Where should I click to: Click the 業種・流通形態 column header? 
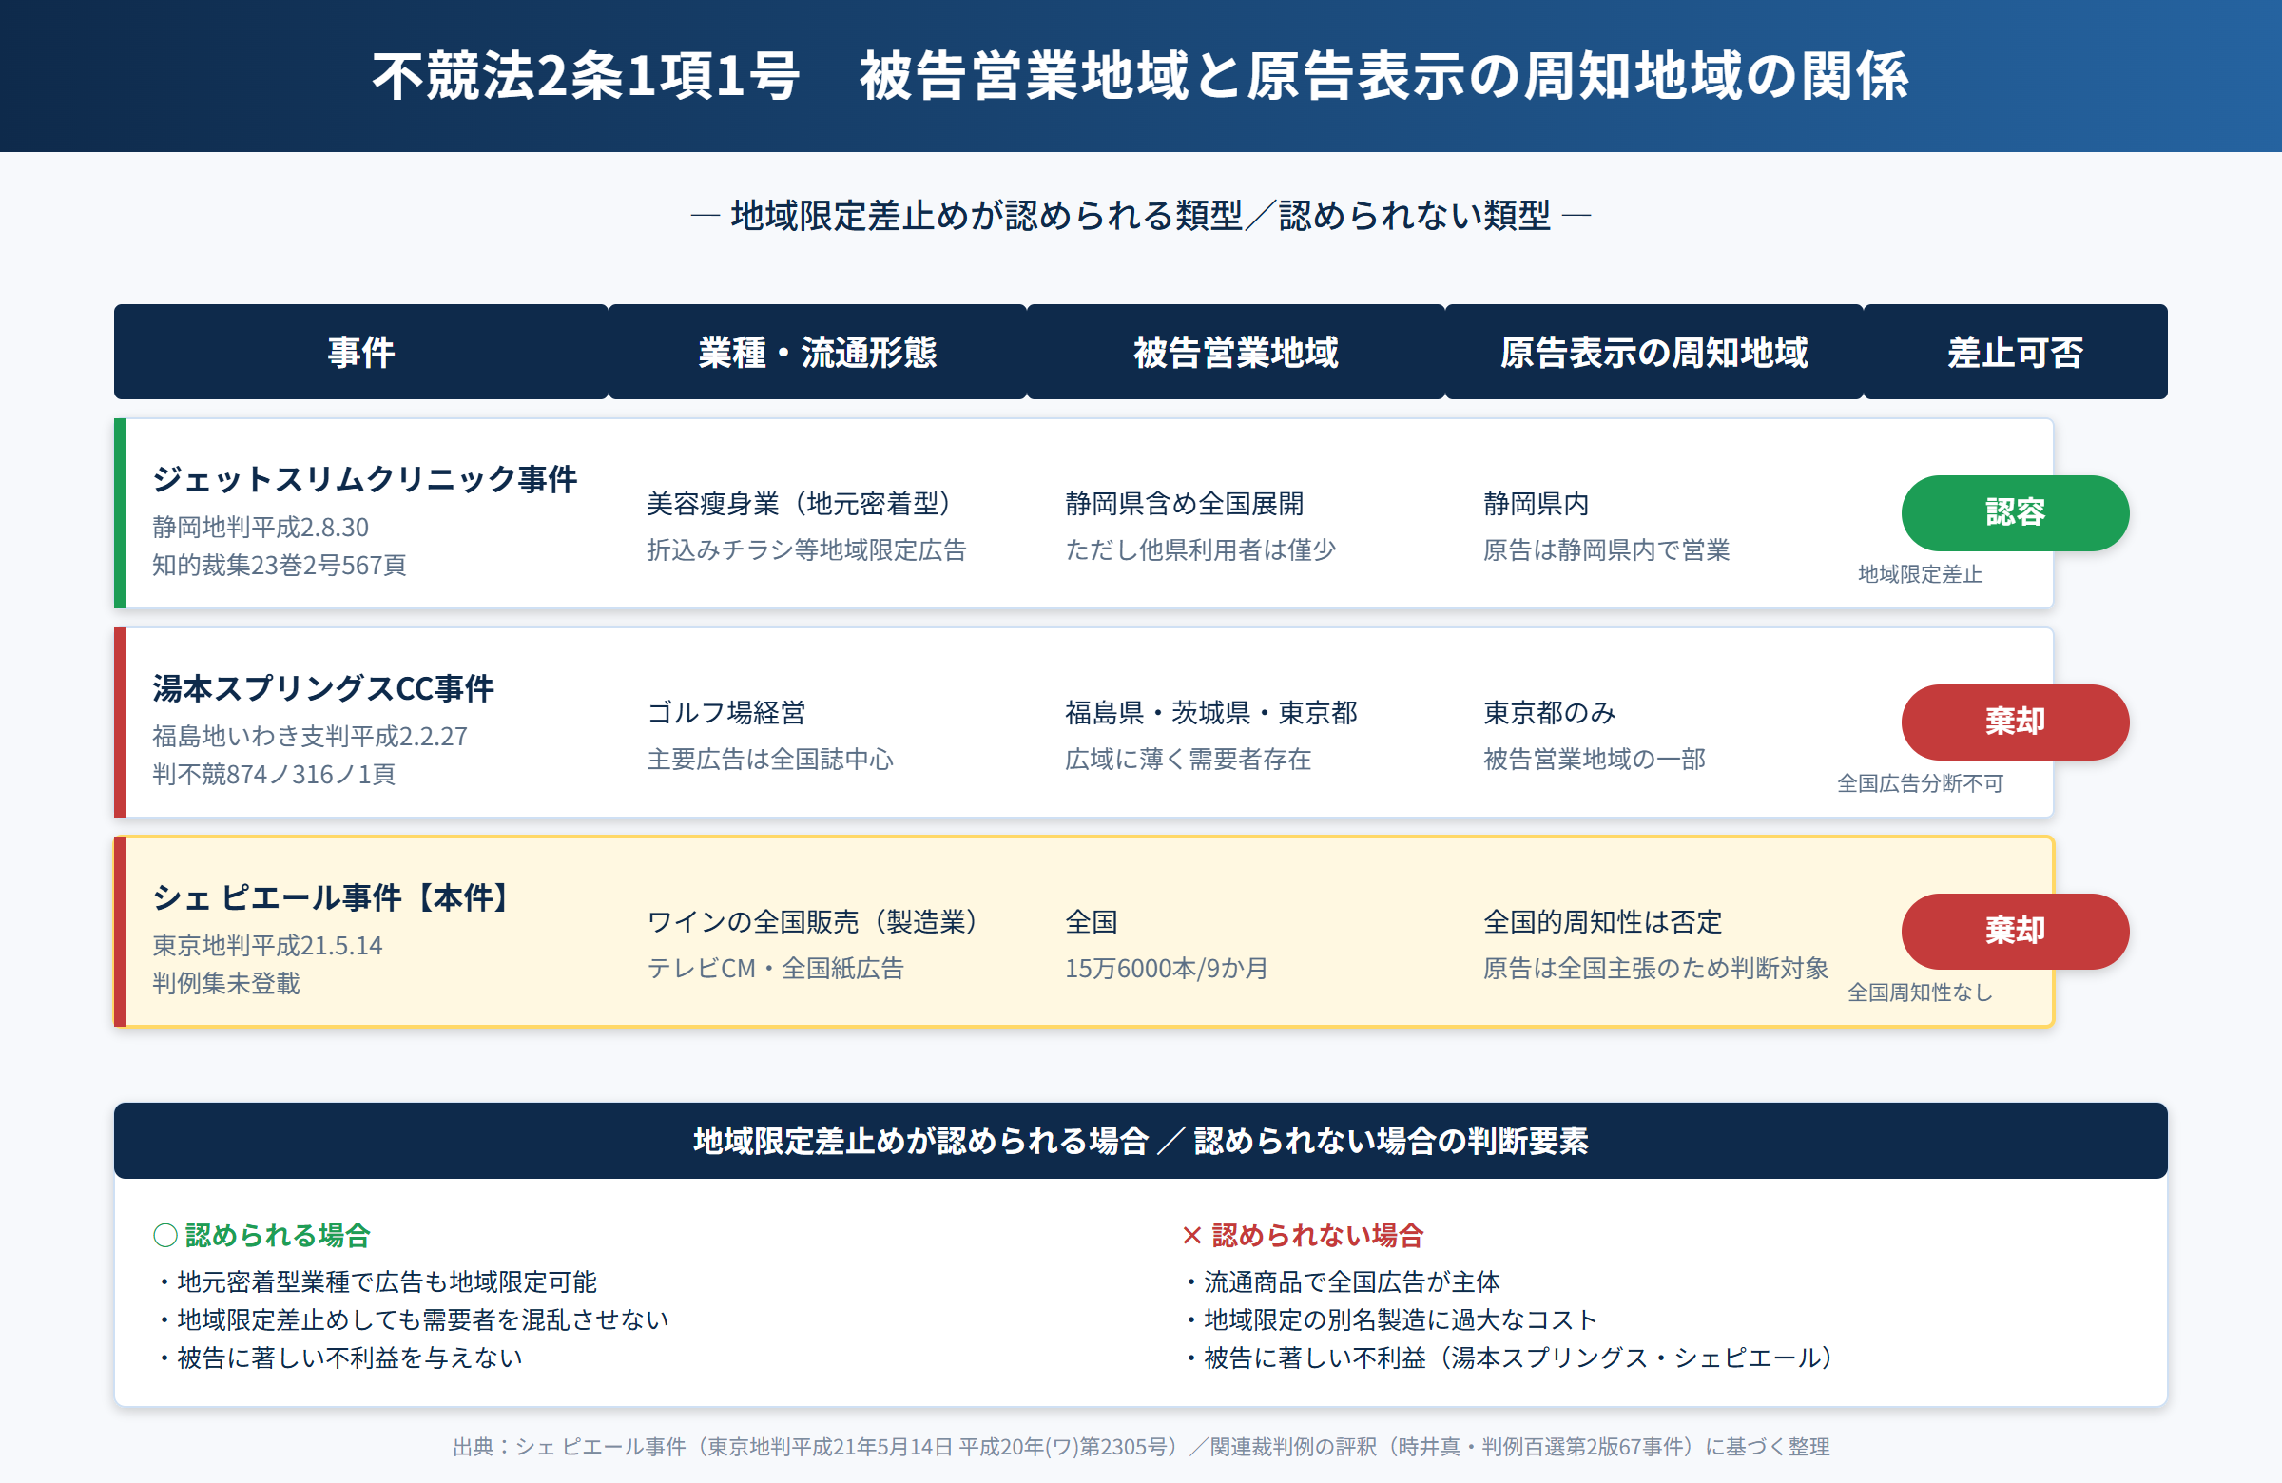pyautogui.click(x=817, y=352)
